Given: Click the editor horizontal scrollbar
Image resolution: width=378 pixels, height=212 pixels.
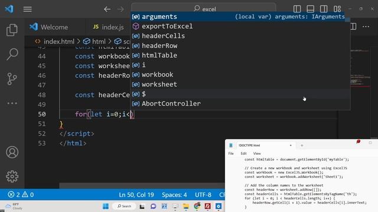Looking at the screenshot, I should pyautogui.click(x=142, y=185).
